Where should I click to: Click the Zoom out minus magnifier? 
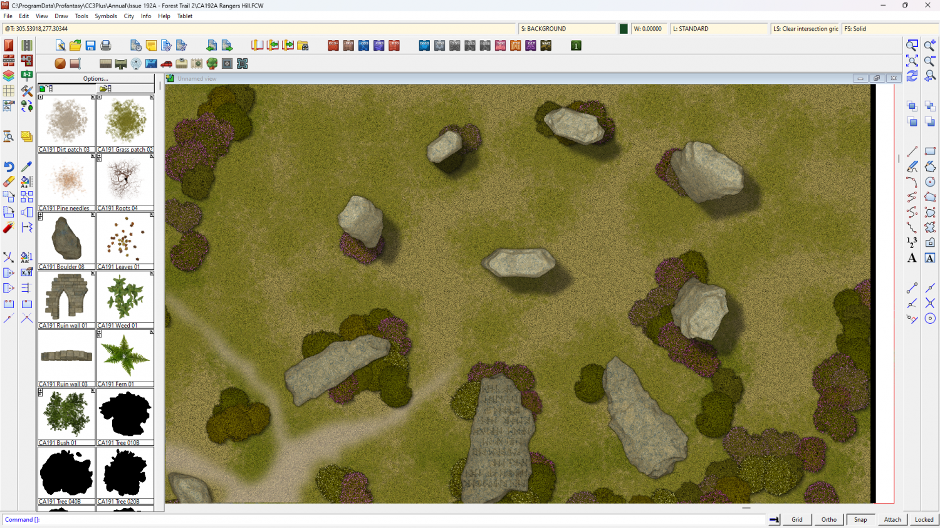930,61
